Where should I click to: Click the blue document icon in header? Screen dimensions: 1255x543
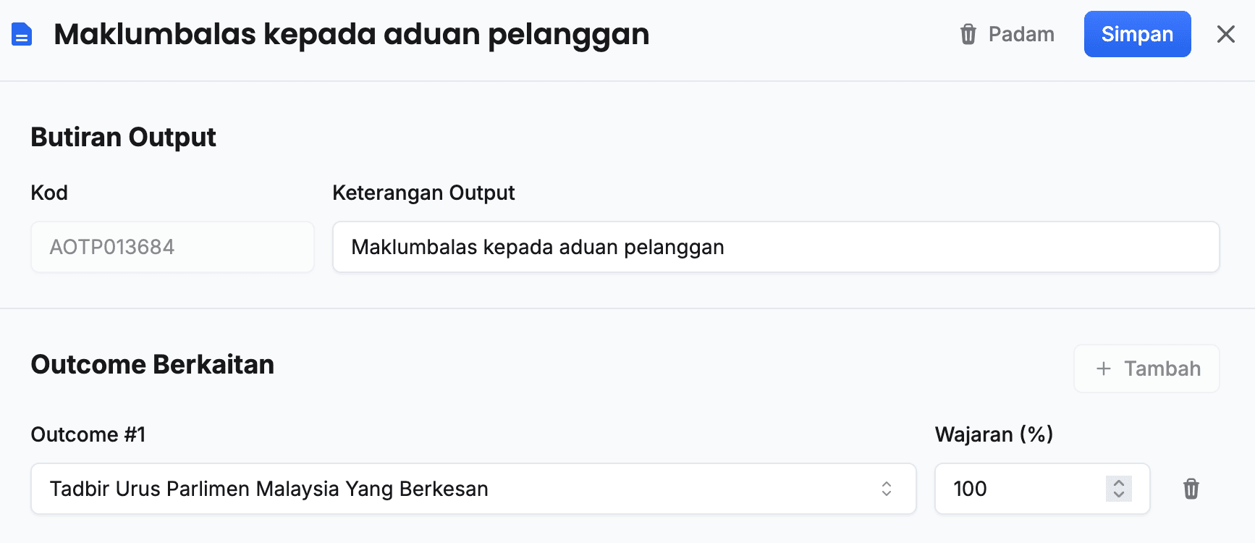(x=22, y=34)
